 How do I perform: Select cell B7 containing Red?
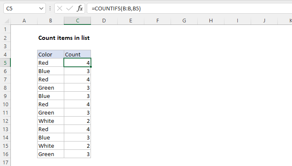point(50,80)
